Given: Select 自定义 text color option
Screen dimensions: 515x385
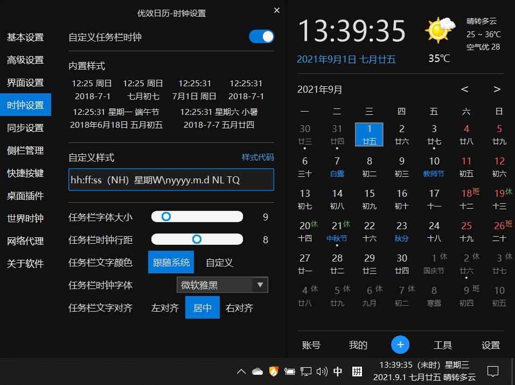Looking at the screenshot, I should (x=219, y=263).
